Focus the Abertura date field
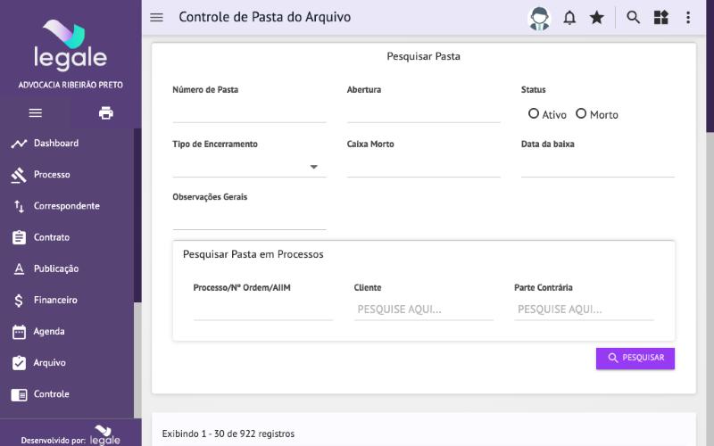Viewport: 714px width, 446px height. [423, 113]
